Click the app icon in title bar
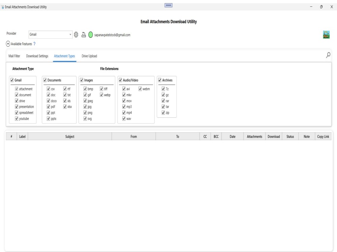The width and height of the screenshot is (337, 252). pos(2,7)
